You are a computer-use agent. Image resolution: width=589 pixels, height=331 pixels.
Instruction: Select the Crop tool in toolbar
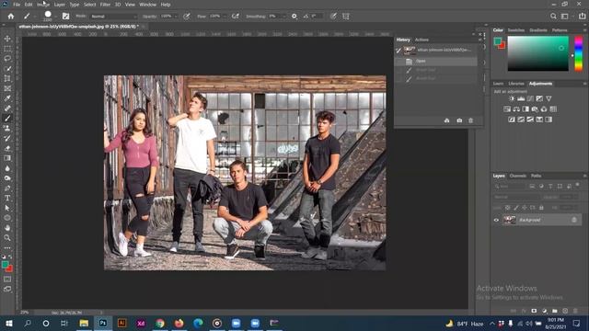click(7, 78)
